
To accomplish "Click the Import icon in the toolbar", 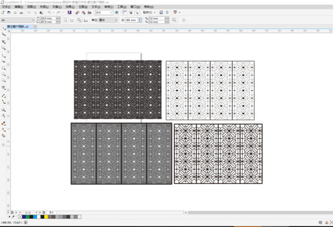I will (x=78, y=13).
